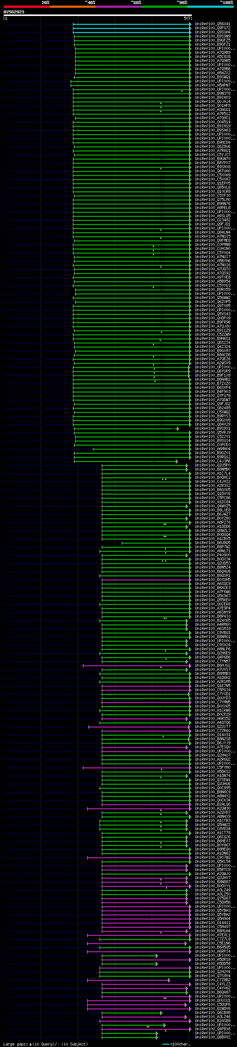Click the UniRef100_B9N3T8 label
237x1047 pixels.
[x=213, y=94]
